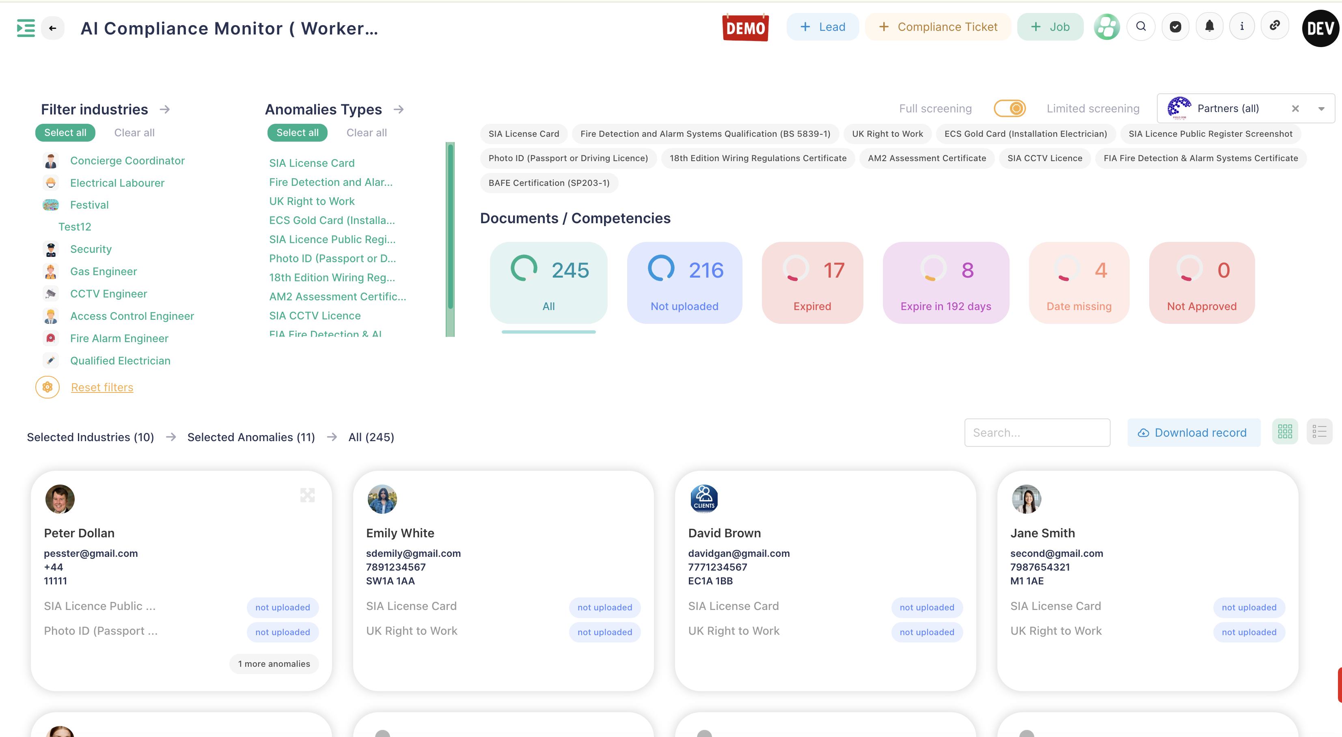This screenshot has height=737, width=1342.
Task: Open the search icon in the top bar
Action: (1141, 26)
